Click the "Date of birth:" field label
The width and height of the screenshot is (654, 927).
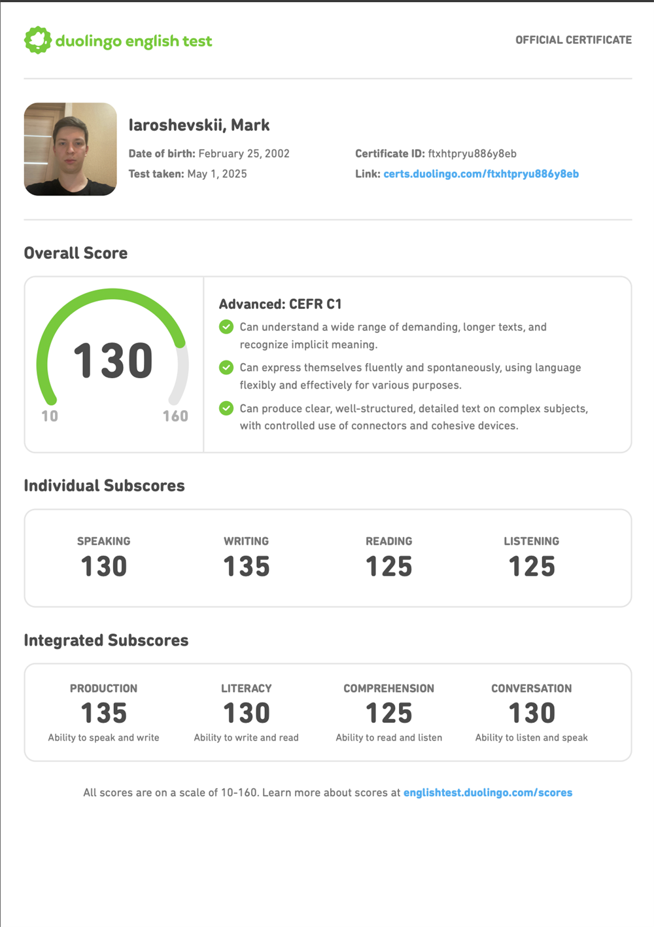(x=162, y=154)
